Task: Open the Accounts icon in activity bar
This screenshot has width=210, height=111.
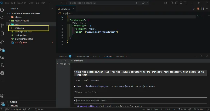Action: (2, 96)
